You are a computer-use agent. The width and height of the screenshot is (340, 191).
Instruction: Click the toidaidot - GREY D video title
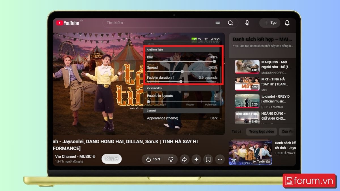point(275,99)
